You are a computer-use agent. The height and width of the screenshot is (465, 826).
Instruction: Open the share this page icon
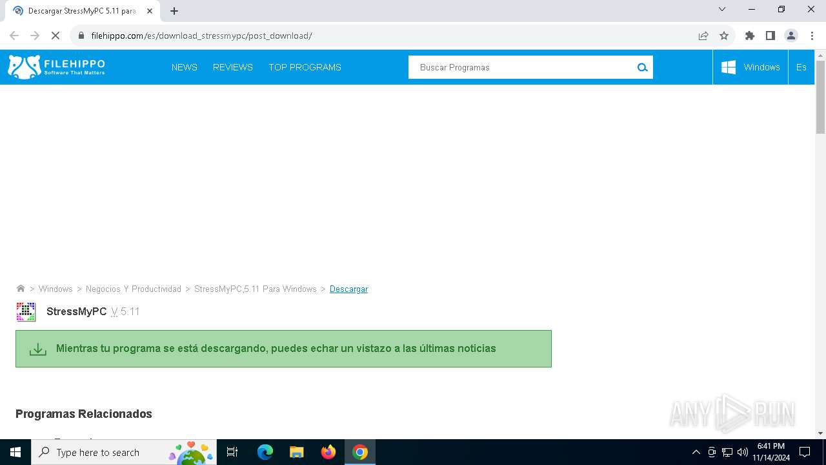coord(703,36)
